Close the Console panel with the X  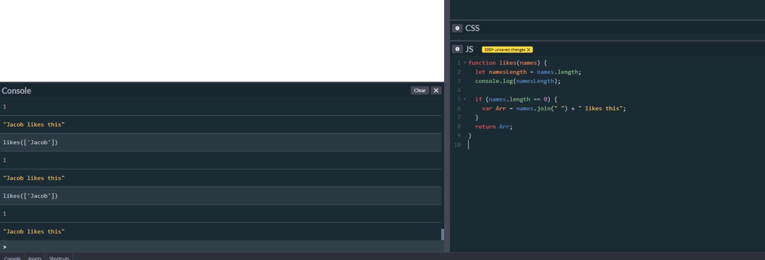pos(436,91)
